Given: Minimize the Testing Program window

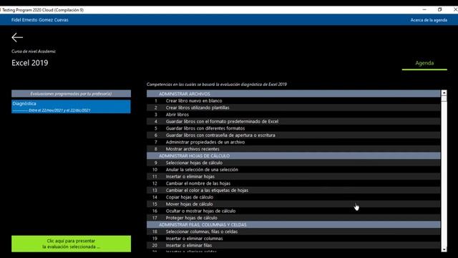Looking at the screenshot, I should 424,9.
